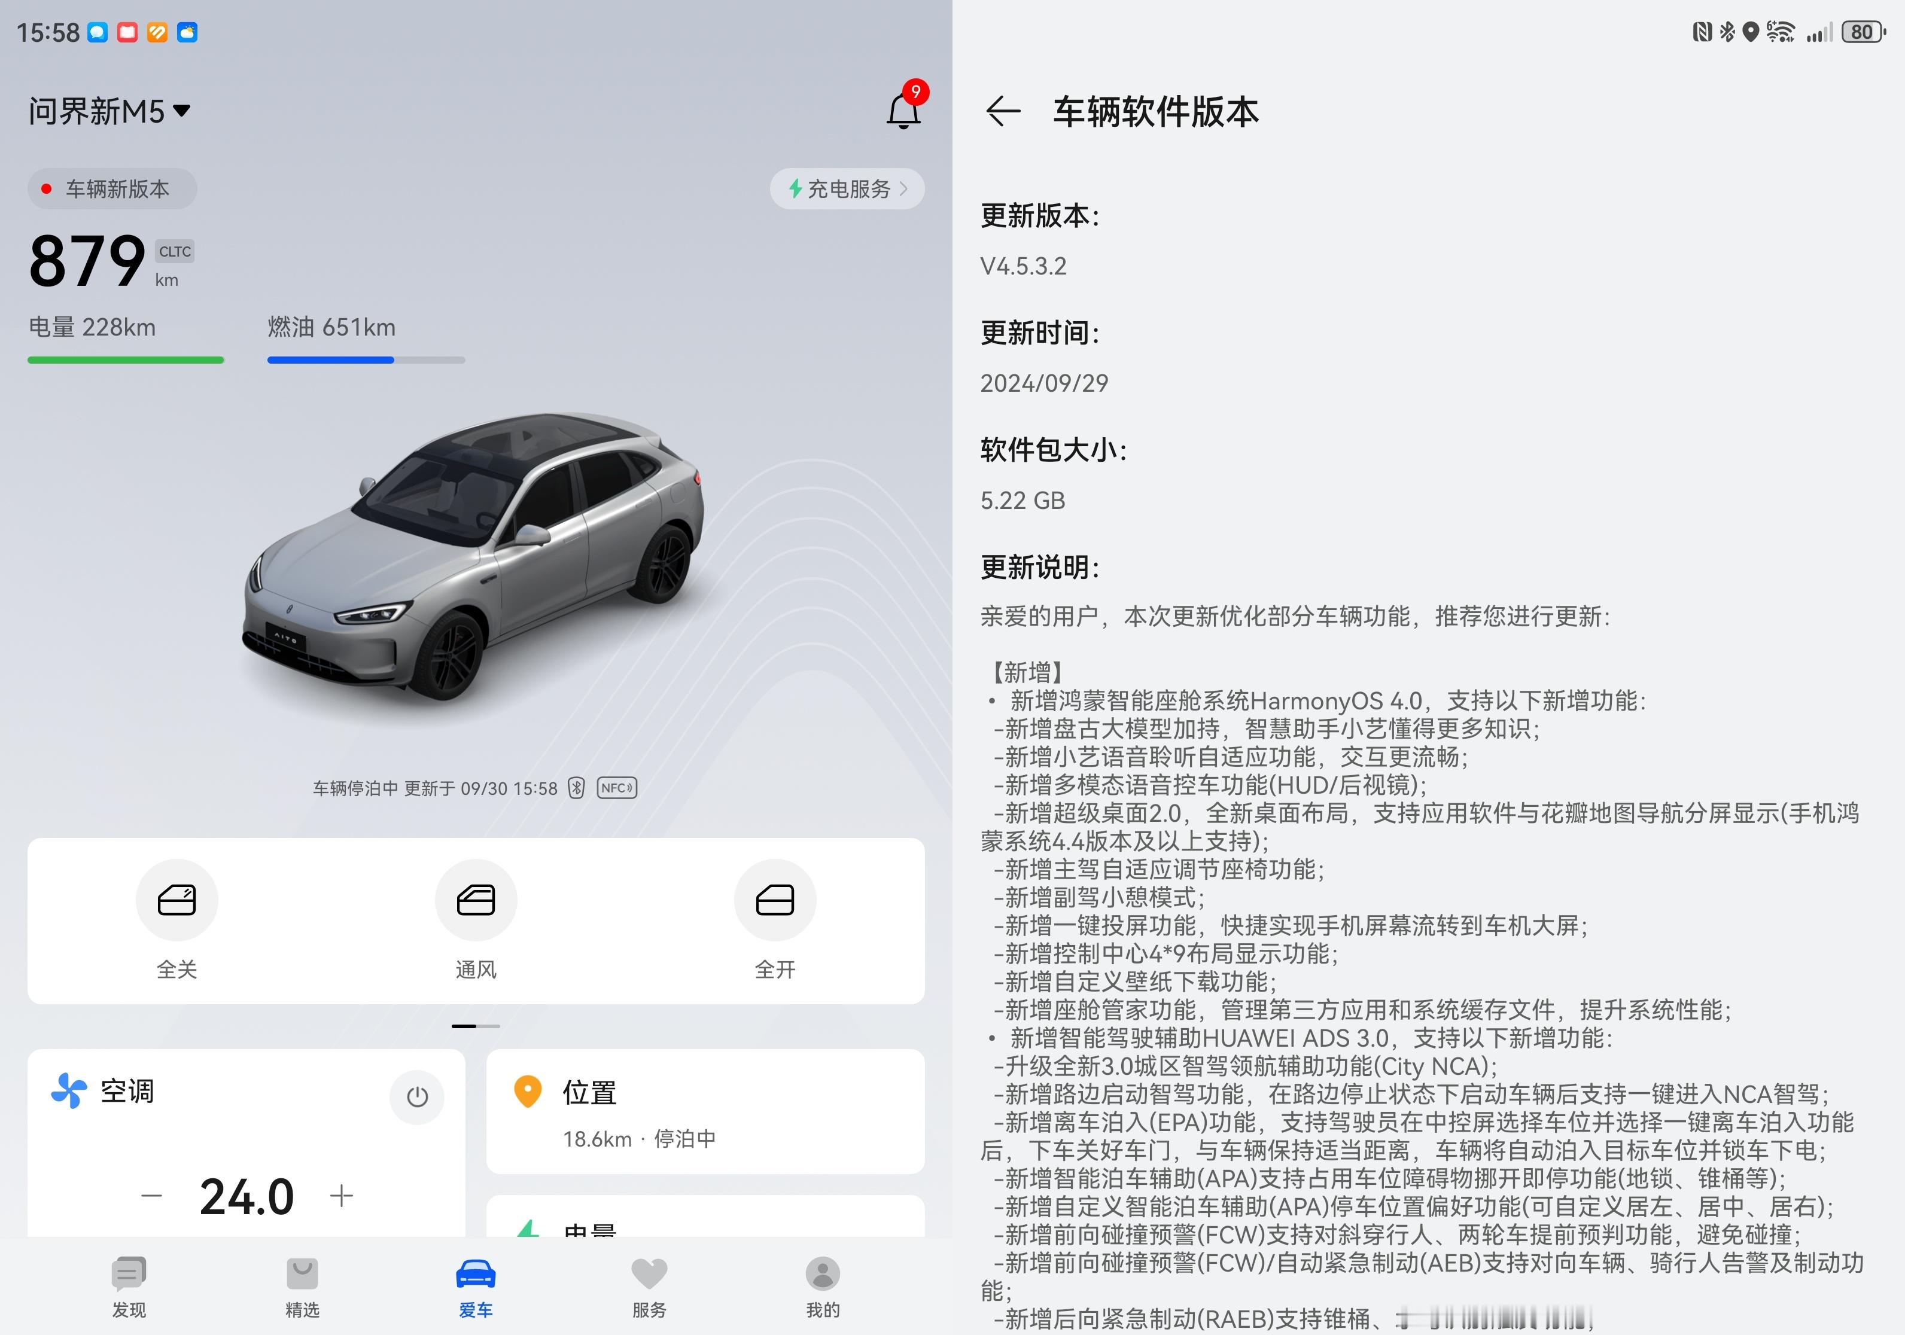Close all windows with 全关
Image resolution: width=1905 pixels, height=1335 pixels.
pos(176,921)
